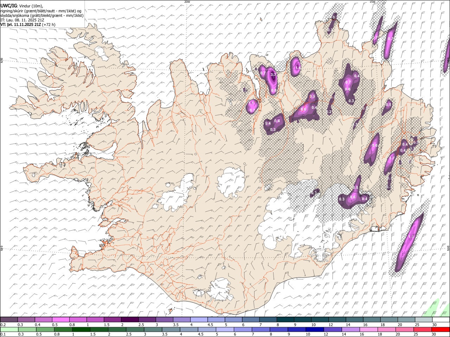The height and width of the screenshot is (337, 450).
Task: Pick the royal blue swatch labeled 8 in lower scale
Action: point(279,330)
